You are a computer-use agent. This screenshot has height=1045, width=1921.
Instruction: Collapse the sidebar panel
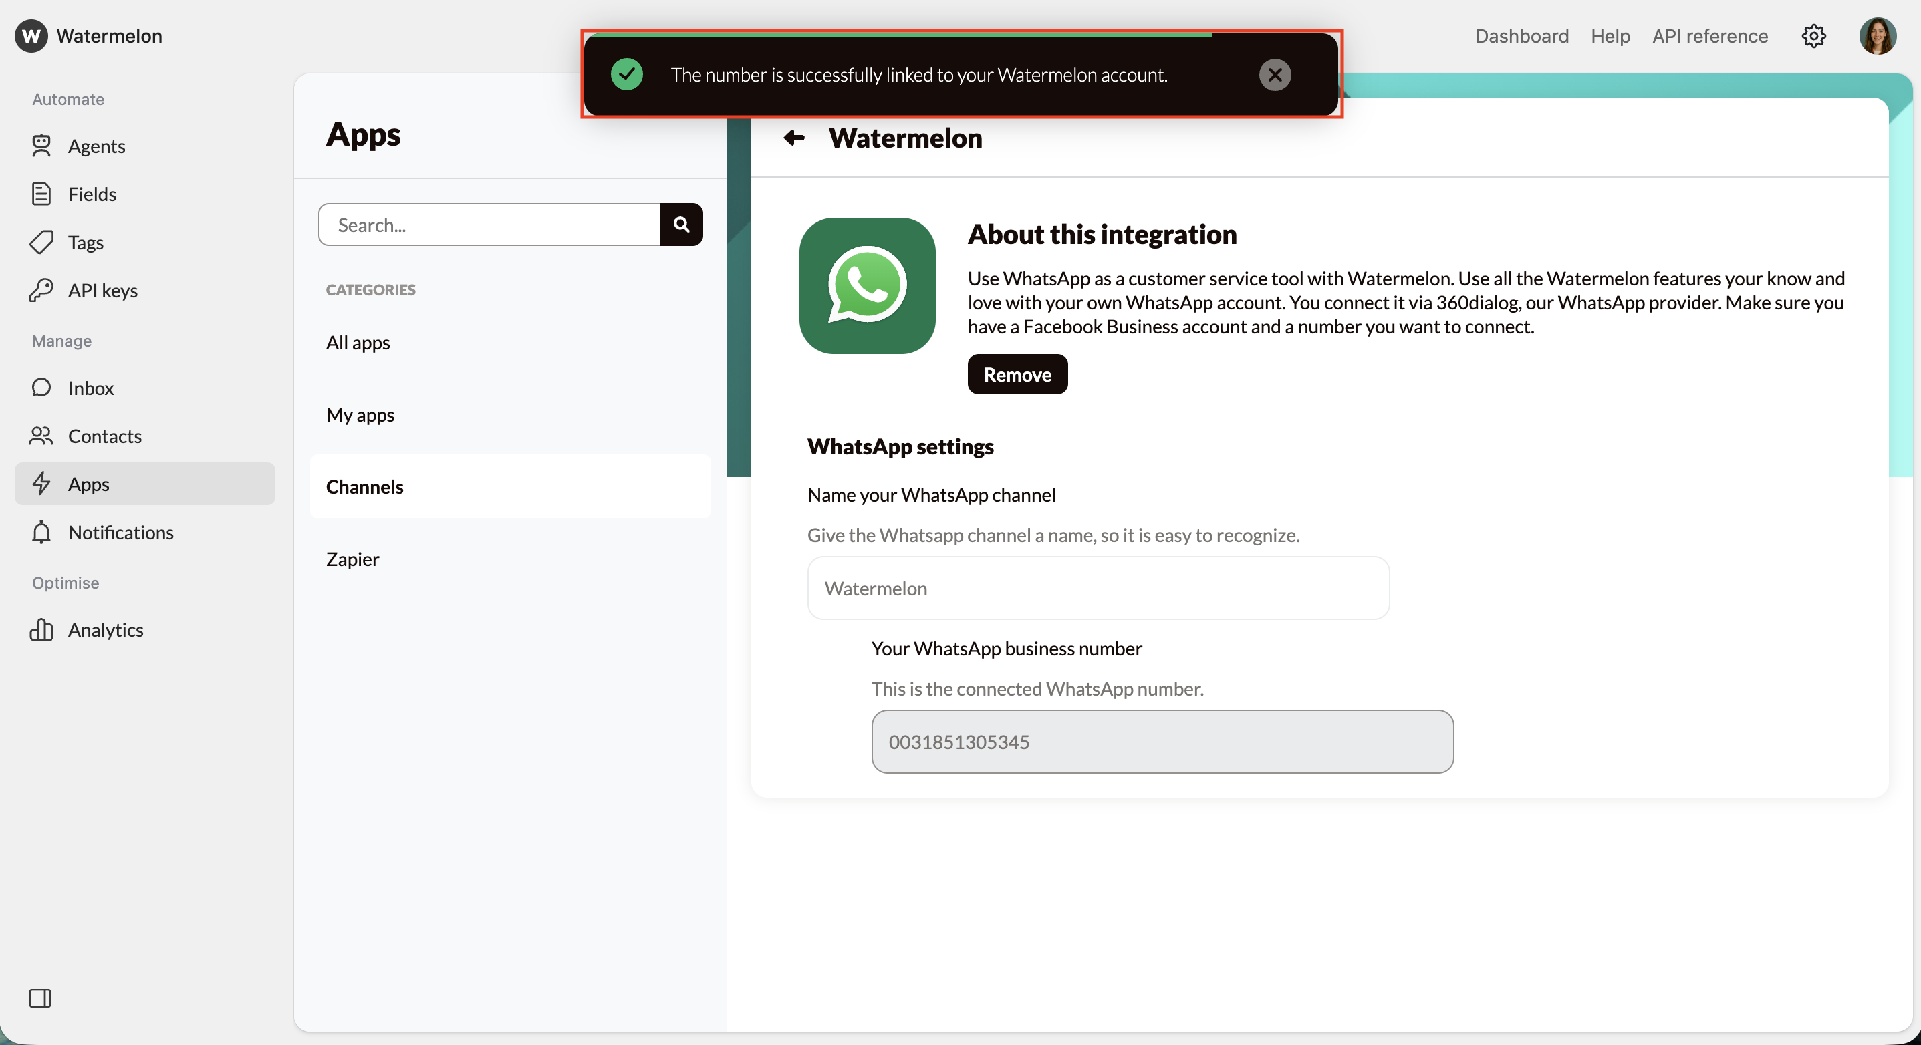point(41,999)
